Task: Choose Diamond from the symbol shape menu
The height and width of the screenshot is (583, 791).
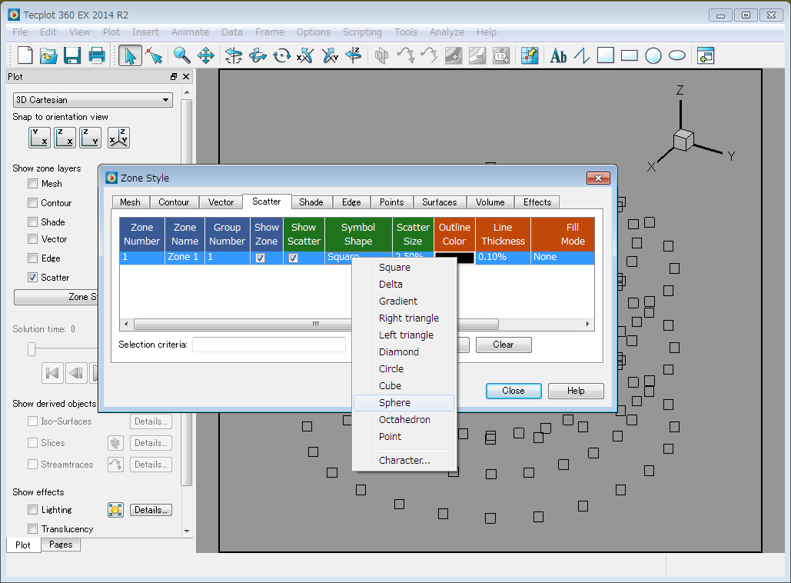Action: click(x=404, y=351)
